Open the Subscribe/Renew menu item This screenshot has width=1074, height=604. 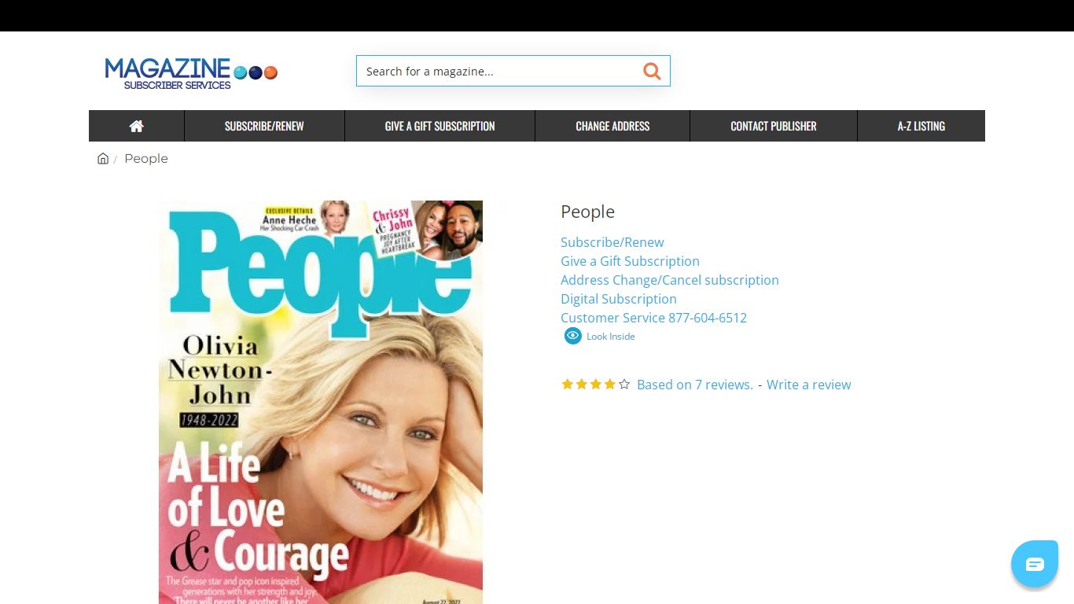[x=264, y=126]
